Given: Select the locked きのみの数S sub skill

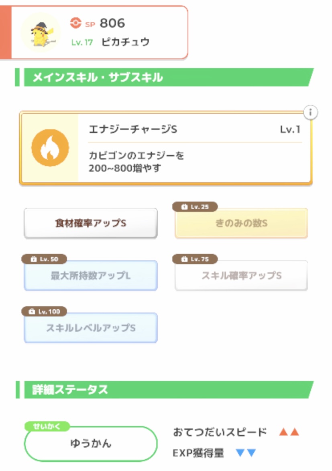Looking at the screenshot, I should point(241,224).
